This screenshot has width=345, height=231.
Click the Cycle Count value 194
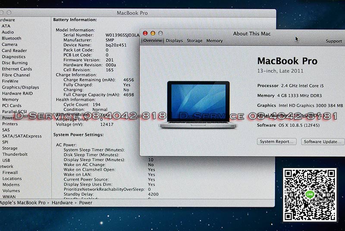96,105
